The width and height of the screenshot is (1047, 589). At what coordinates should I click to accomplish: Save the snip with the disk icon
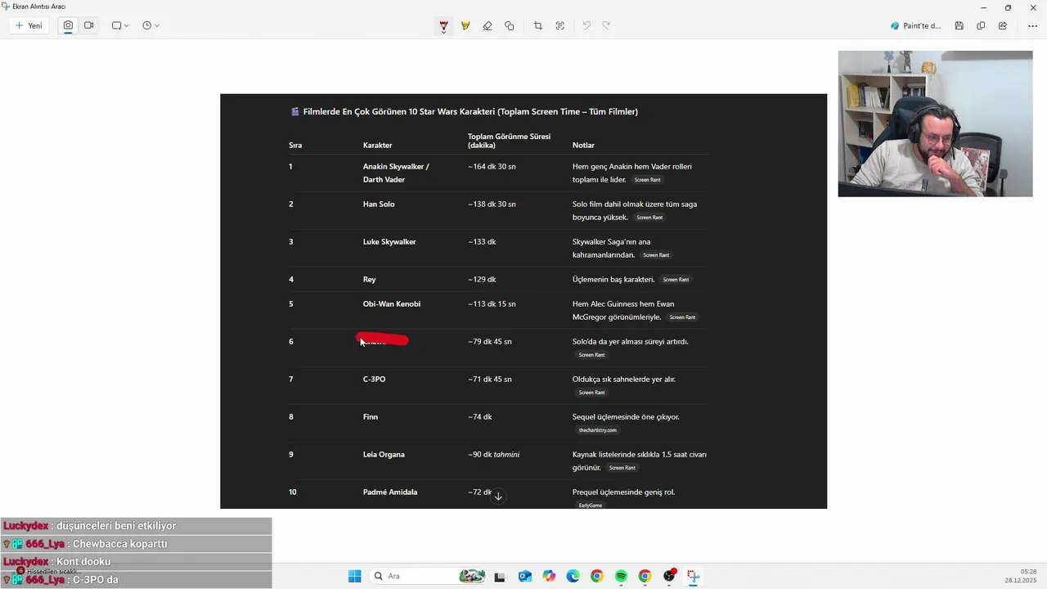(x=959, y=26)
